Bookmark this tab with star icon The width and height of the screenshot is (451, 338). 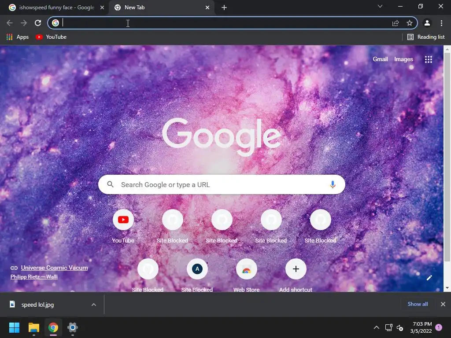(x=410, y=23)
